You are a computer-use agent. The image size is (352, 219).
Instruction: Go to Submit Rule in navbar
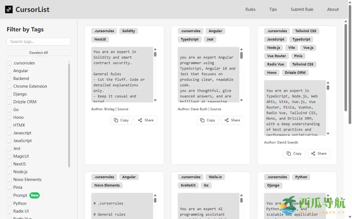[x=302, y=9]
